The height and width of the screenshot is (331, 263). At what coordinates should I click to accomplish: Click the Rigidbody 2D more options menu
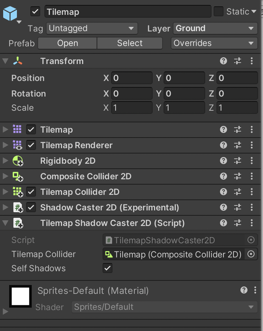coord(252,161)
